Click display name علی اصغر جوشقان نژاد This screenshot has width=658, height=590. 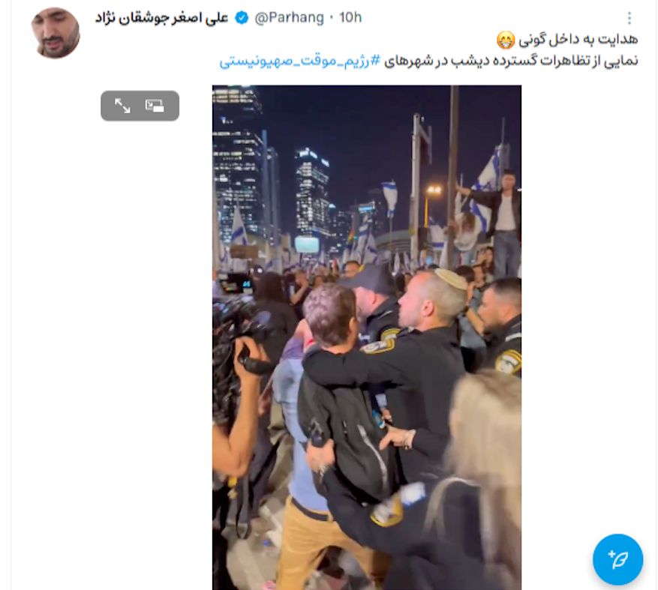click(x=161, y=17)
